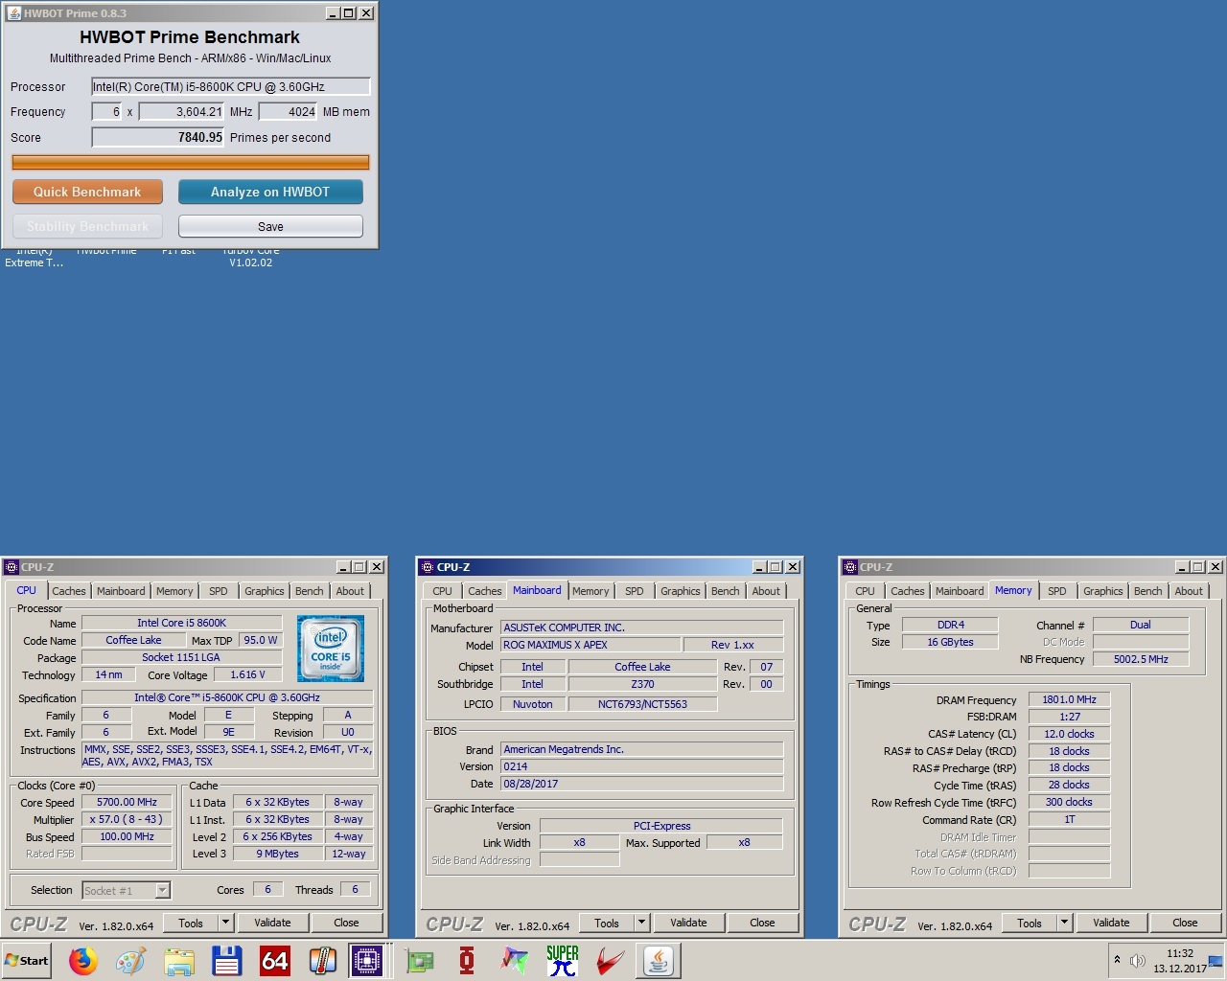The image size is (1227, 981).
Task: Click Close button in Mainboard CPU-Z window
Action: point(762,923)
